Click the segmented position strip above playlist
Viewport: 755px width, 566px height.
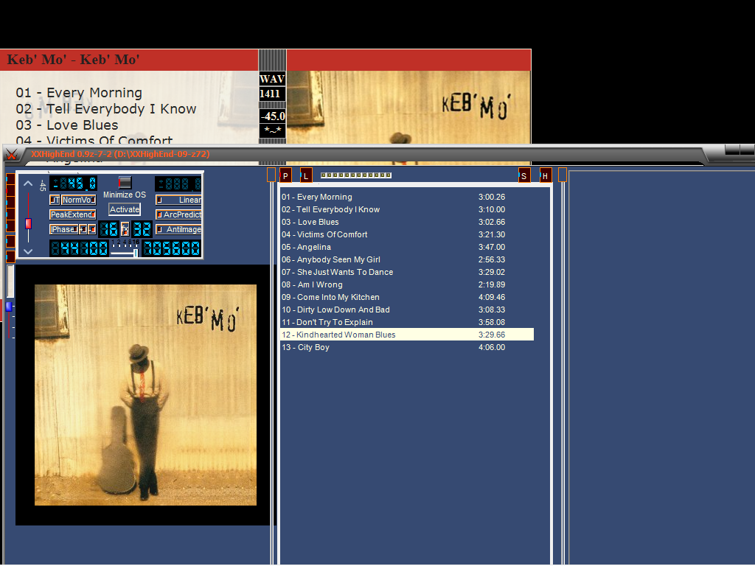point(356,175)
